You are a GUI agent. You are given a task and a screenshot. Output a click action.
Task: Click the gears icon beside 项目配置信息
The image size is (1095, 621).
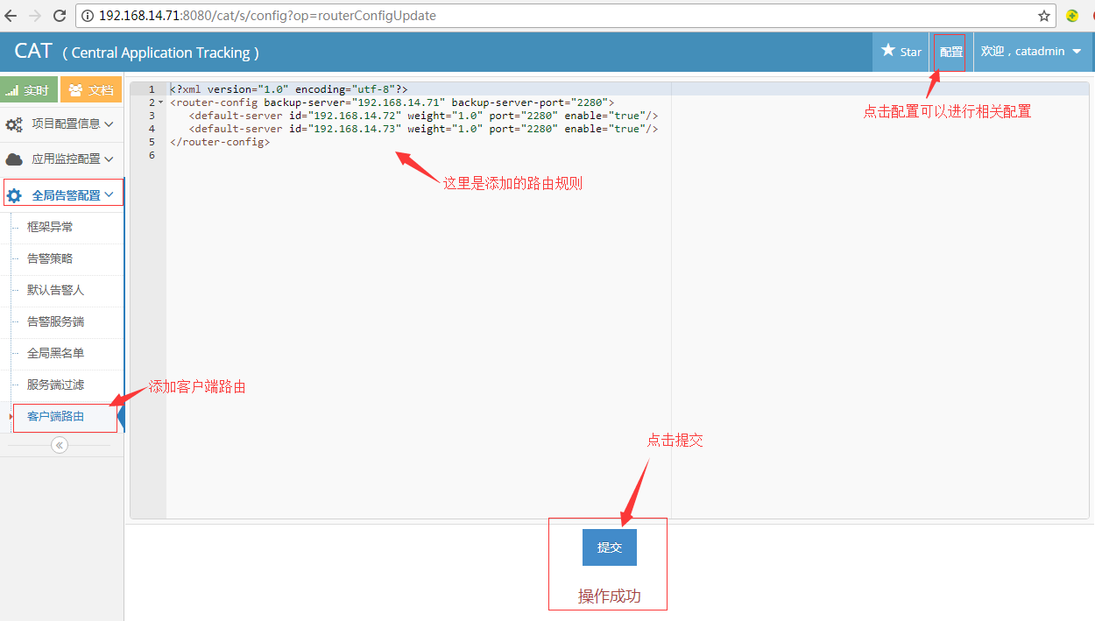[15, 124]
